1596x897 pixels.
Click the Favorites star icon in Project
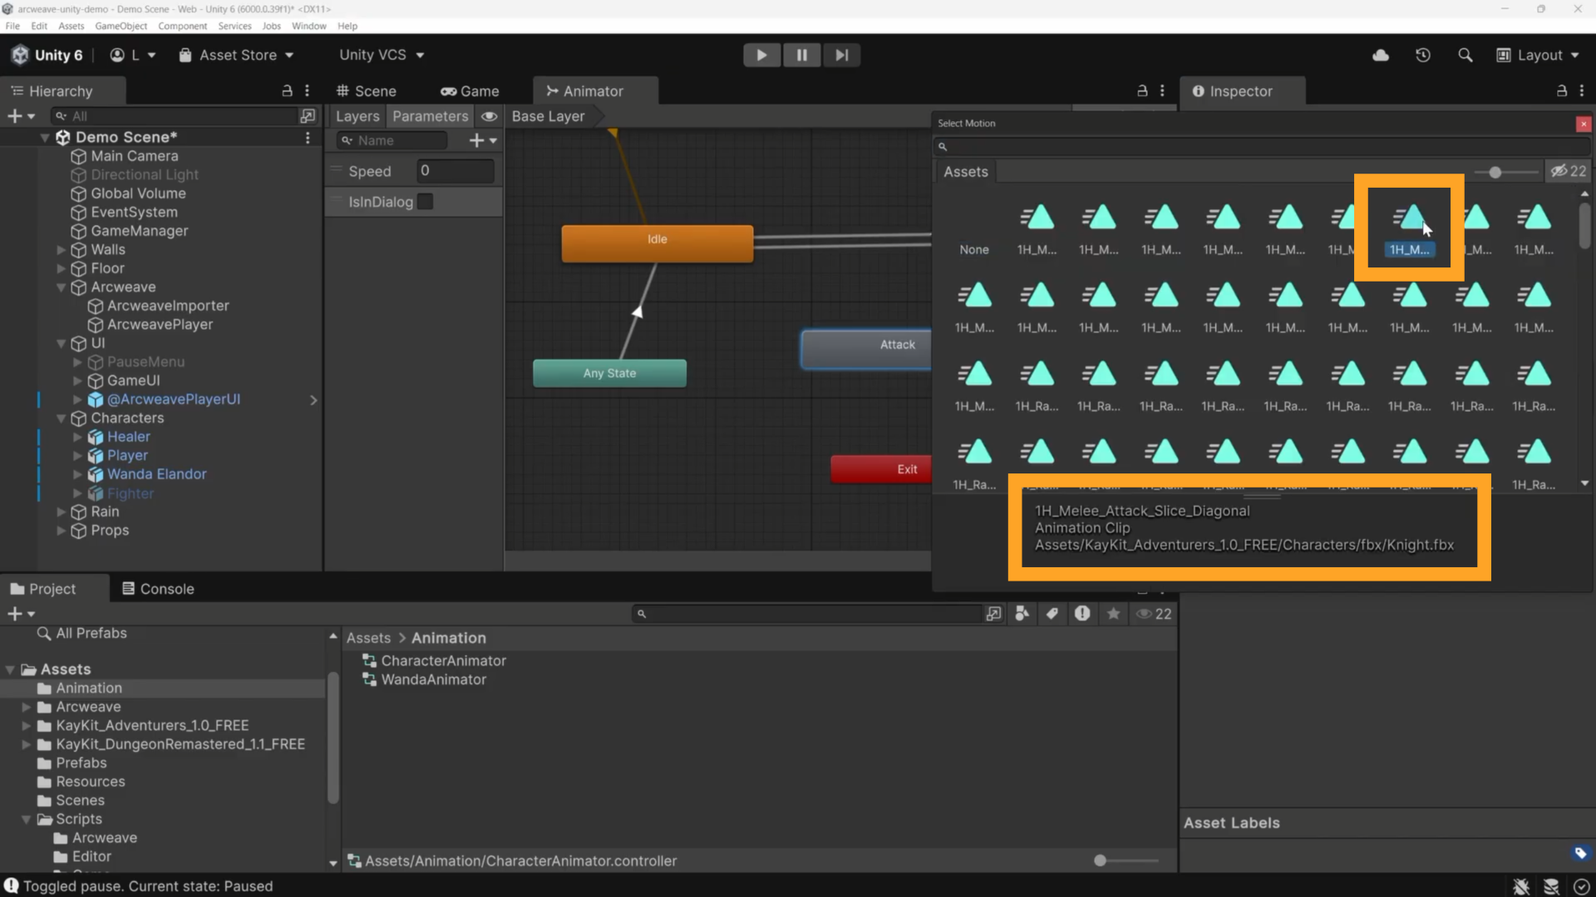[x=1114, y=614]
